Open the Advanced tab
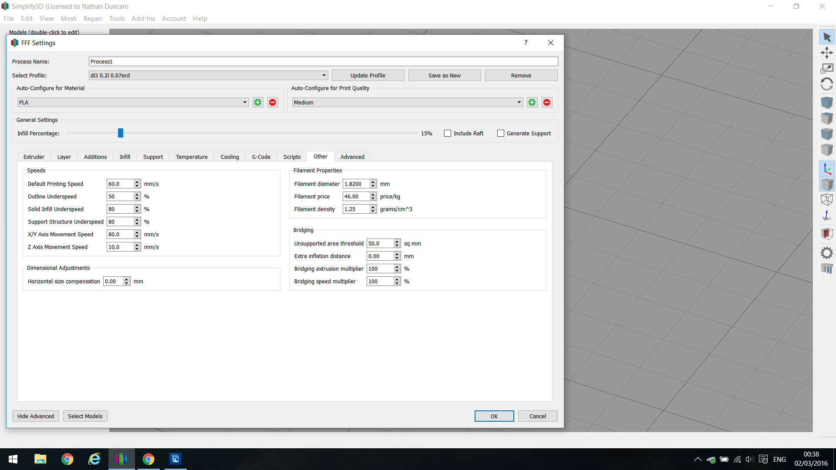 pos(352,157)
